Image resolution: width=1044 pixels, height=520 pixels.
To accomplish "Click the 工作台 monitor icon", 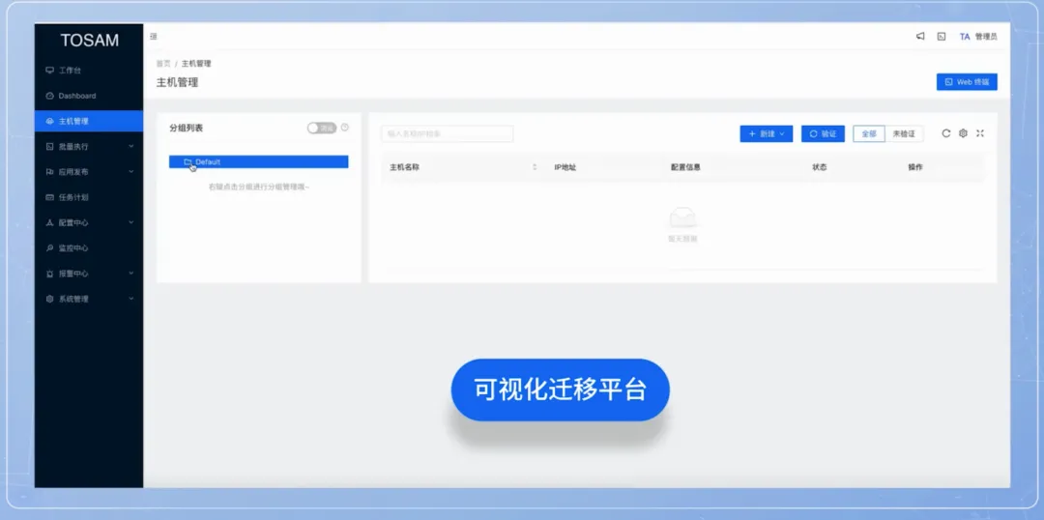I will tap(49, 71).
